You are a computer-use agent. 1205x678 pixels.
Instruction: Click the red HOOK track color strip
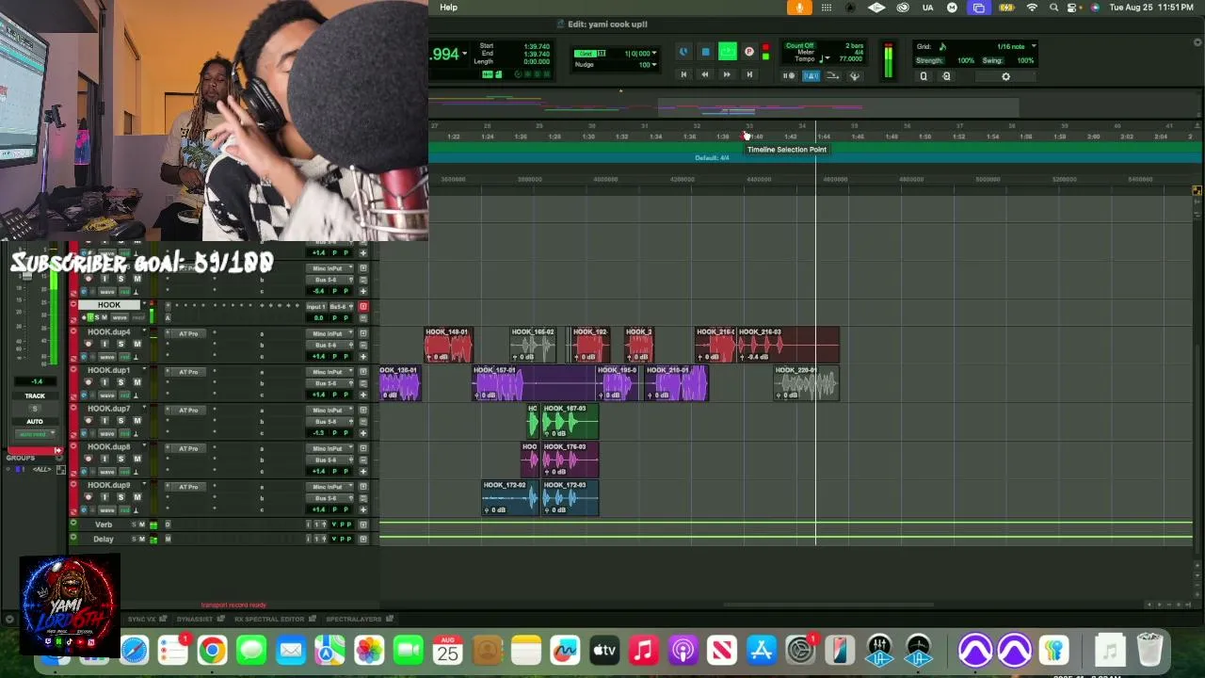(73, 311)
